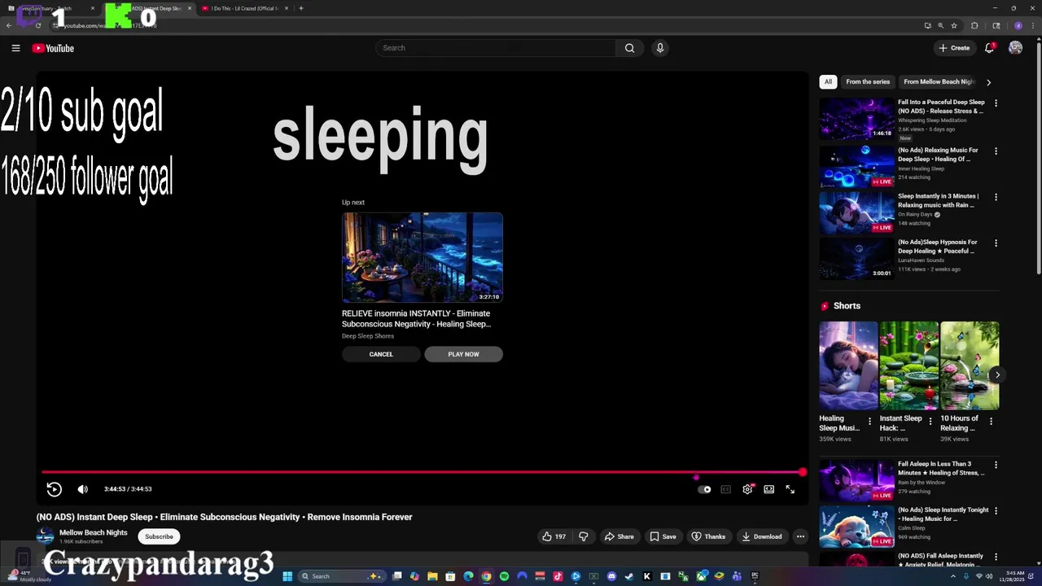Open YouTube notifications bell
The height and width of the screenshot is (586, 1042).
tap(989, 48)
